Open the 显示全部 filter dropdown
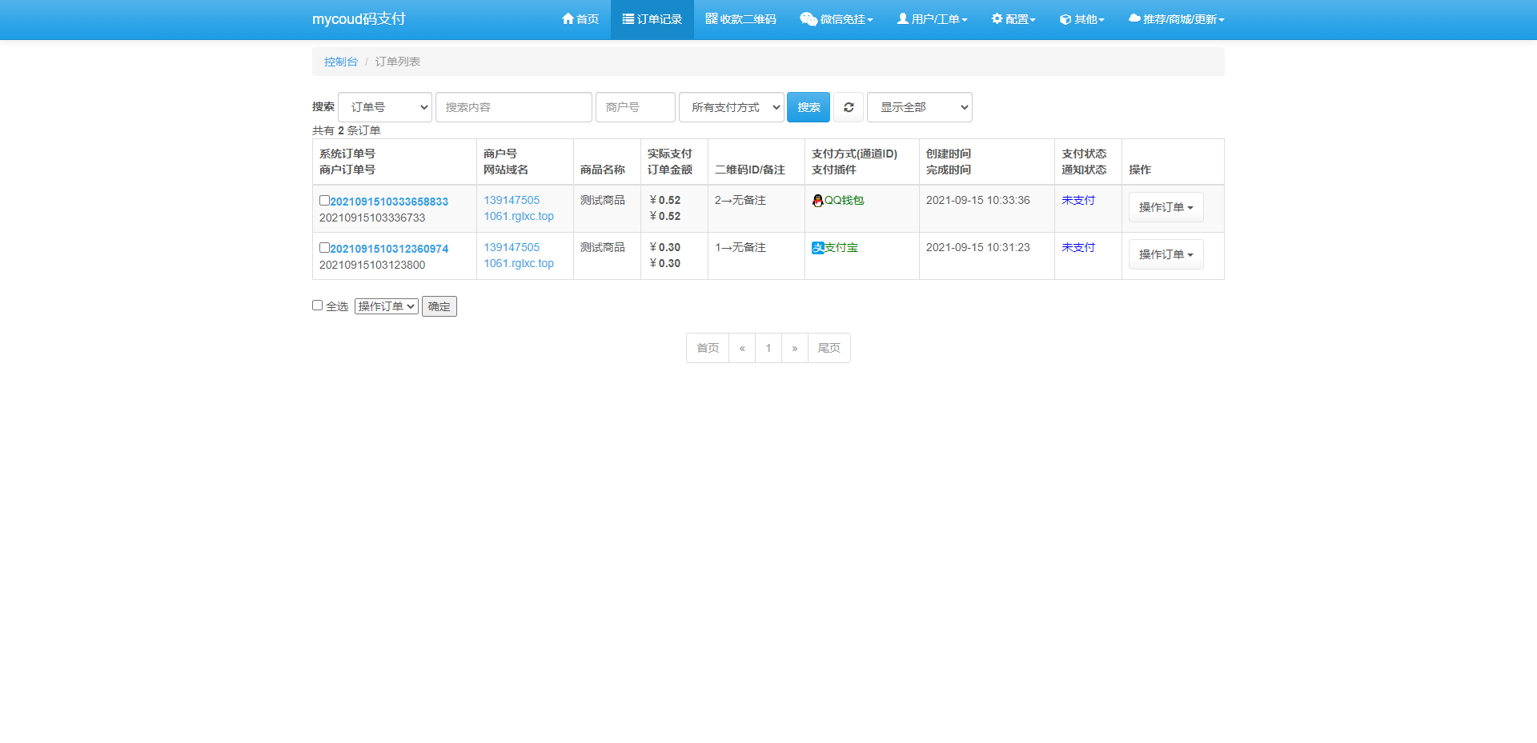 pos(919,107)
